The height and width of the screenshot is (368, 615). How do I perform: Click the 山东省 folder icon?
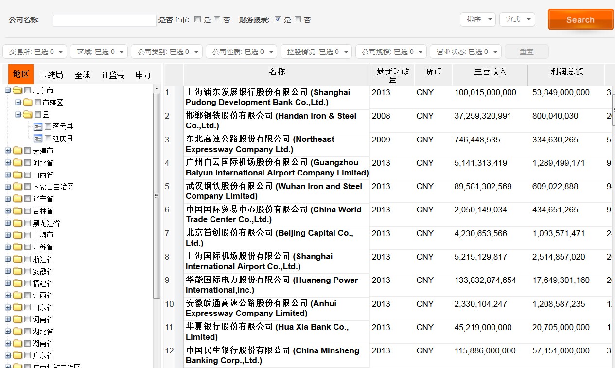pos(18,307)
